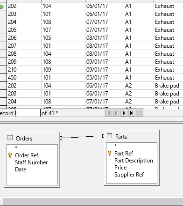Click the row selector for row 208

point(3,54)
